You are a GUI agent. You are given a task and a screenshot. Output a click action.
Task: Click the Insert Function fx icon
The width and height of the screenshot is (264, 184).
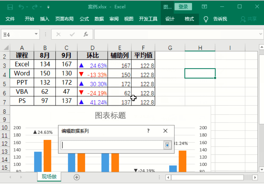click(86, 34)
